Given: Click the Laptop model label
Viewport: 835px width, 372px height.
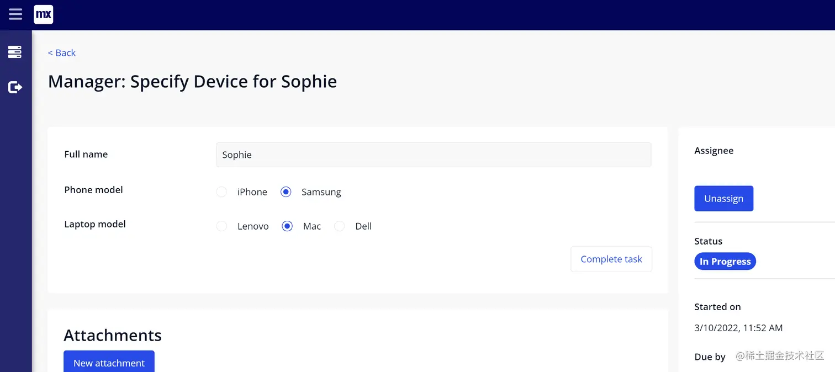Looking at the screenshot, I should point(95,224).
